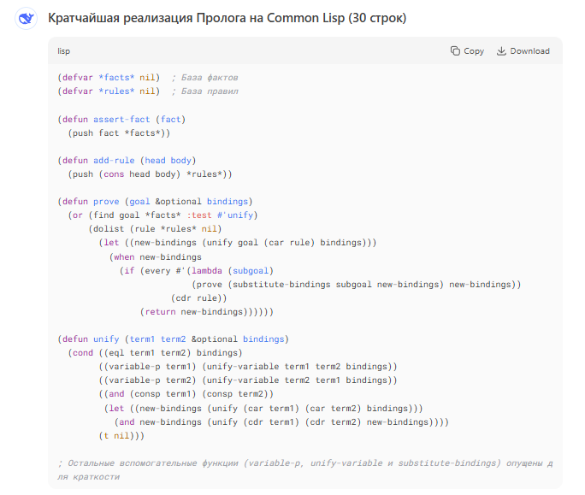Click the line '(defun assert-fact (fact)'
Screen dimensions: 585x495
121,120
